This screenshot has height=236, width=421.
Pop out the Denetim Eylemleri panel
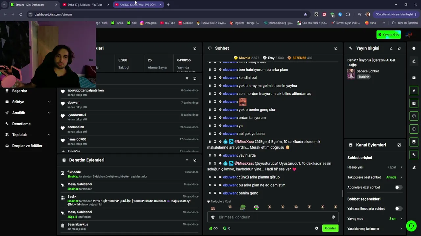195,160
